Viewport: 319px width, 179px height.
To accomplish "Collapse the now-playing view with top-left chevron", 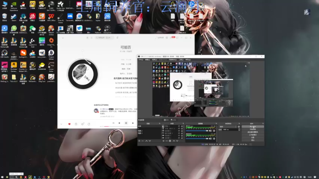I will click(63, 38).
